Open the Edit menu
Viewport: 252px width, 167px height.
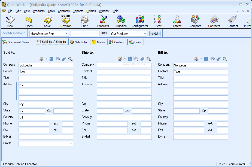tap(18, 11)
